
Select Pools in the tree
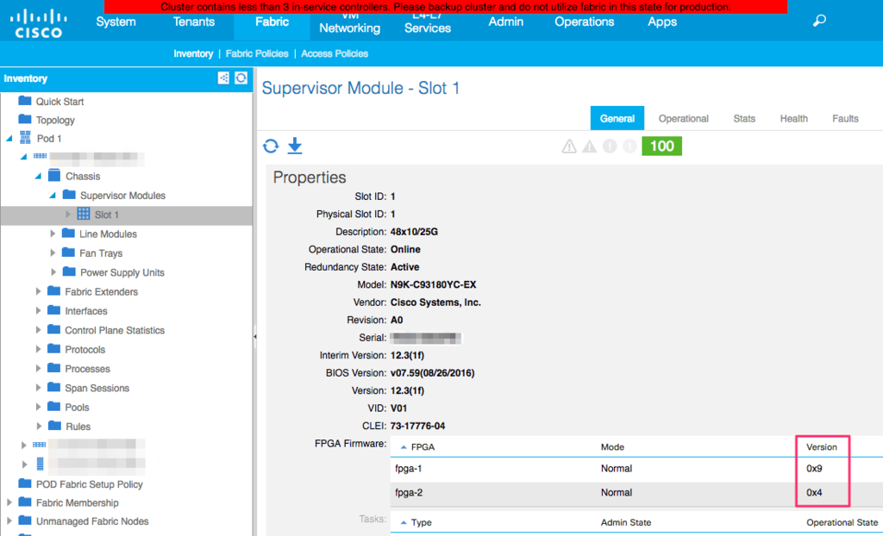click(77, 407)
